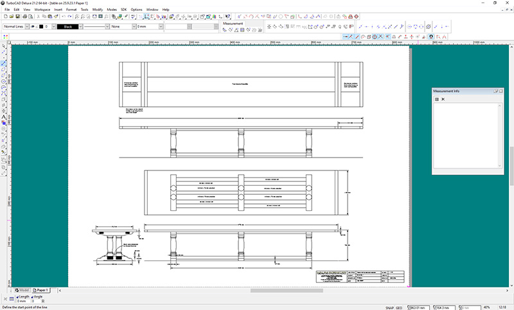Click the context Help pointer icon
The image size is (514, 310).
click(x=227, y=16)
